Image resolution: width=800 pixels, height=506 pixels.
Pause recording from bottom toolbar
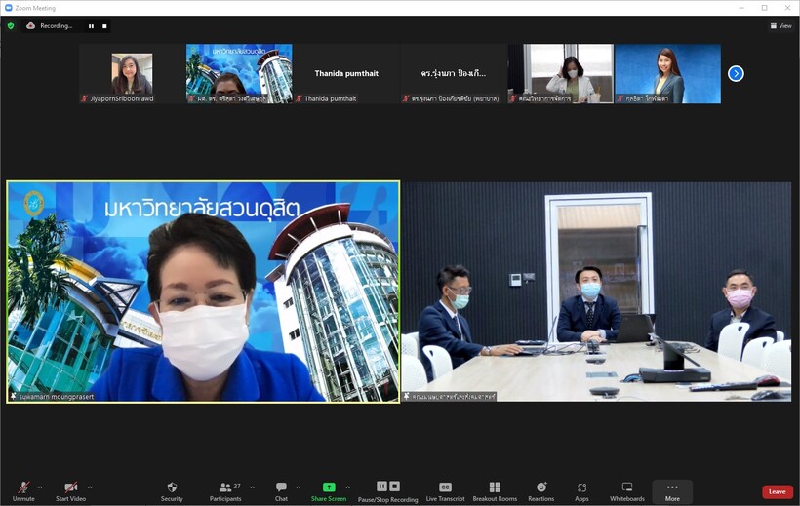381,487
